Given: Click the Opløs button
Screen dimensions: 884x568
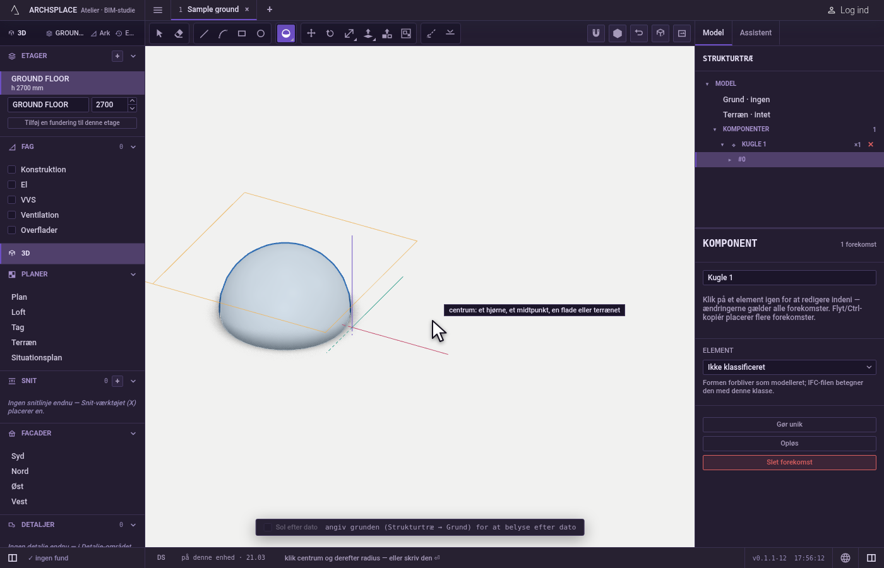Looking at the screenshot, I should [789, 444].
